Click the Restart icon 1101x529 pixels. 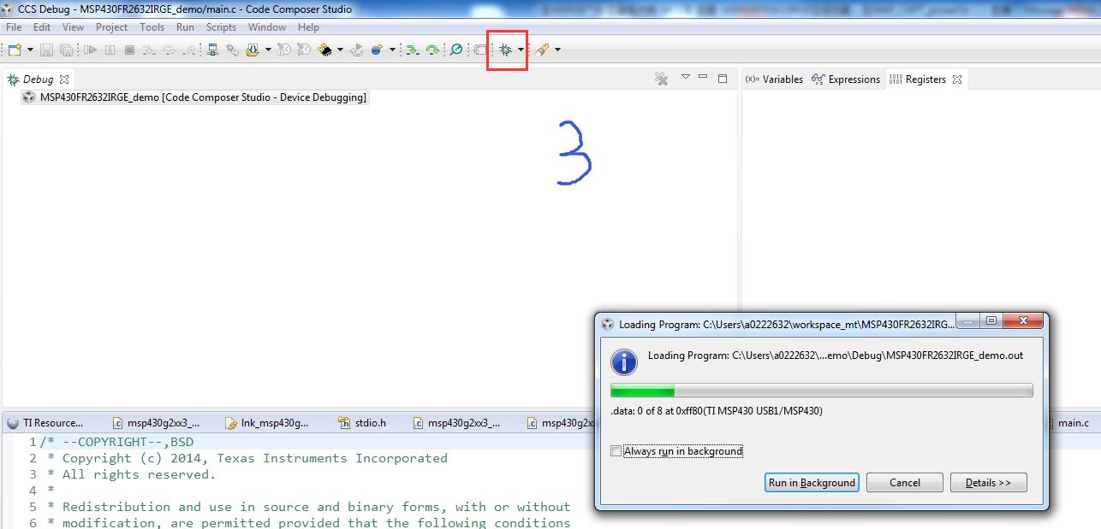pyautogui.click(x=303, y=50)
